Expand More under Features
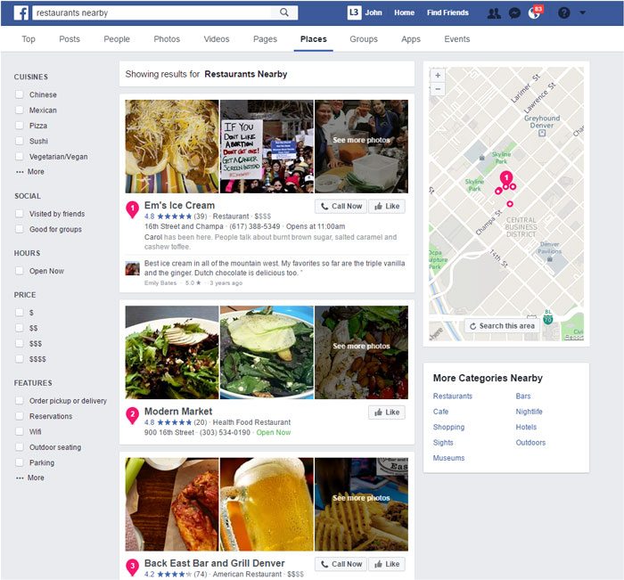 coord(30,478)
